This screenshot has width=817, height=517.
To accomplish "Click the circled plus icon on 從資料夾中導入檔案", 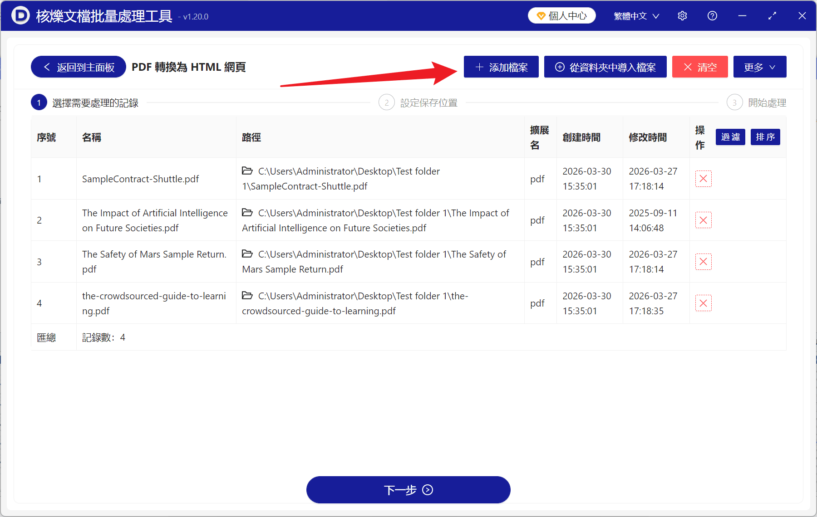I will tap(560, 67).
